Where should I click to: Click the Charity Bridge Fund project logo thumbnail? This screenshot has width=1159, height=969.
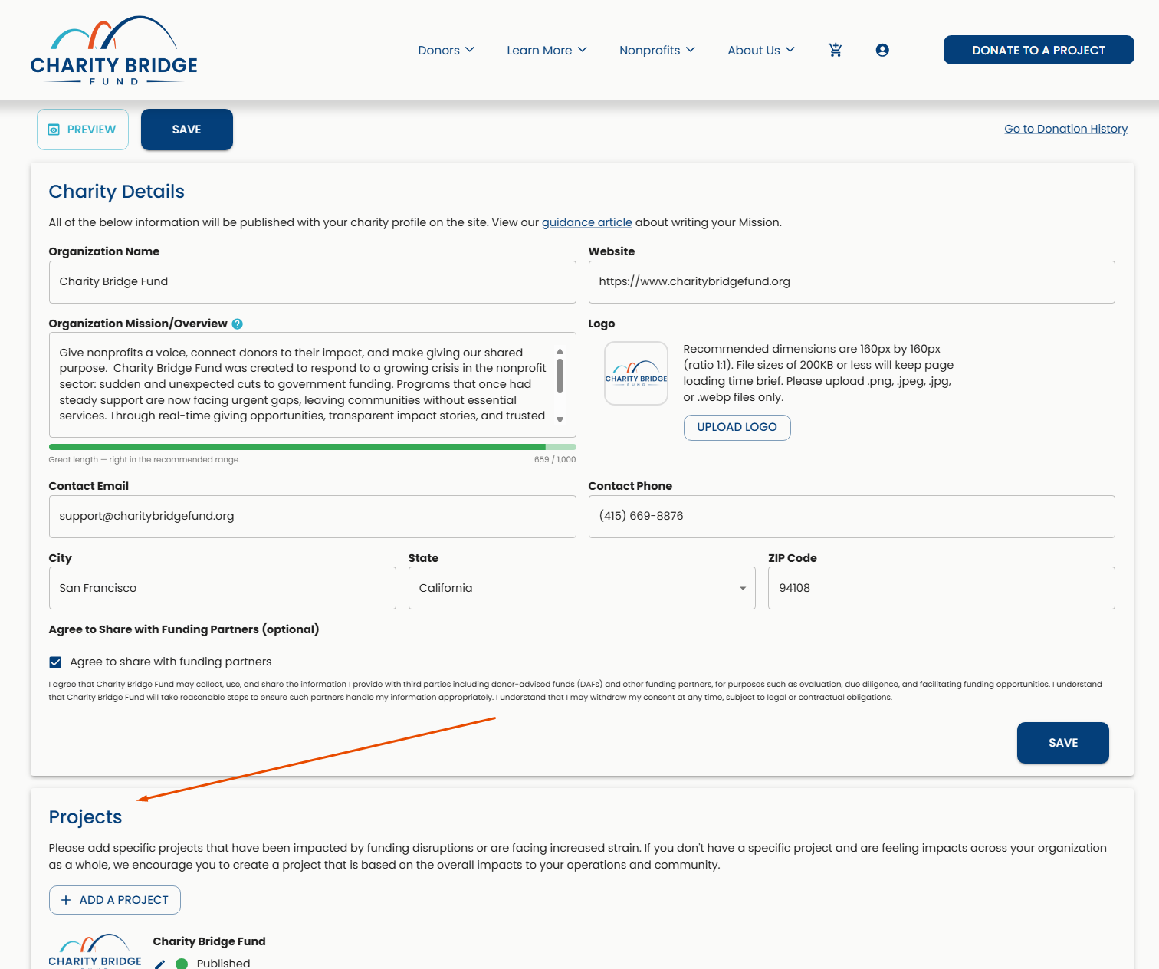[x=95, y=951]
